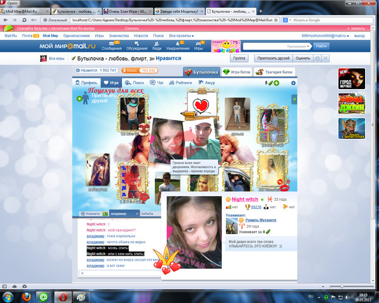Image resolution: width=379 pixels, height=303 pixels.
Task: Click the Группа button
Action: click(x=239, y=58)
